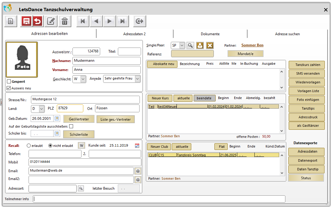Open the Land dropdown
Image resolution: width=332 pixels, height=208 pixels.
point(41,109)
